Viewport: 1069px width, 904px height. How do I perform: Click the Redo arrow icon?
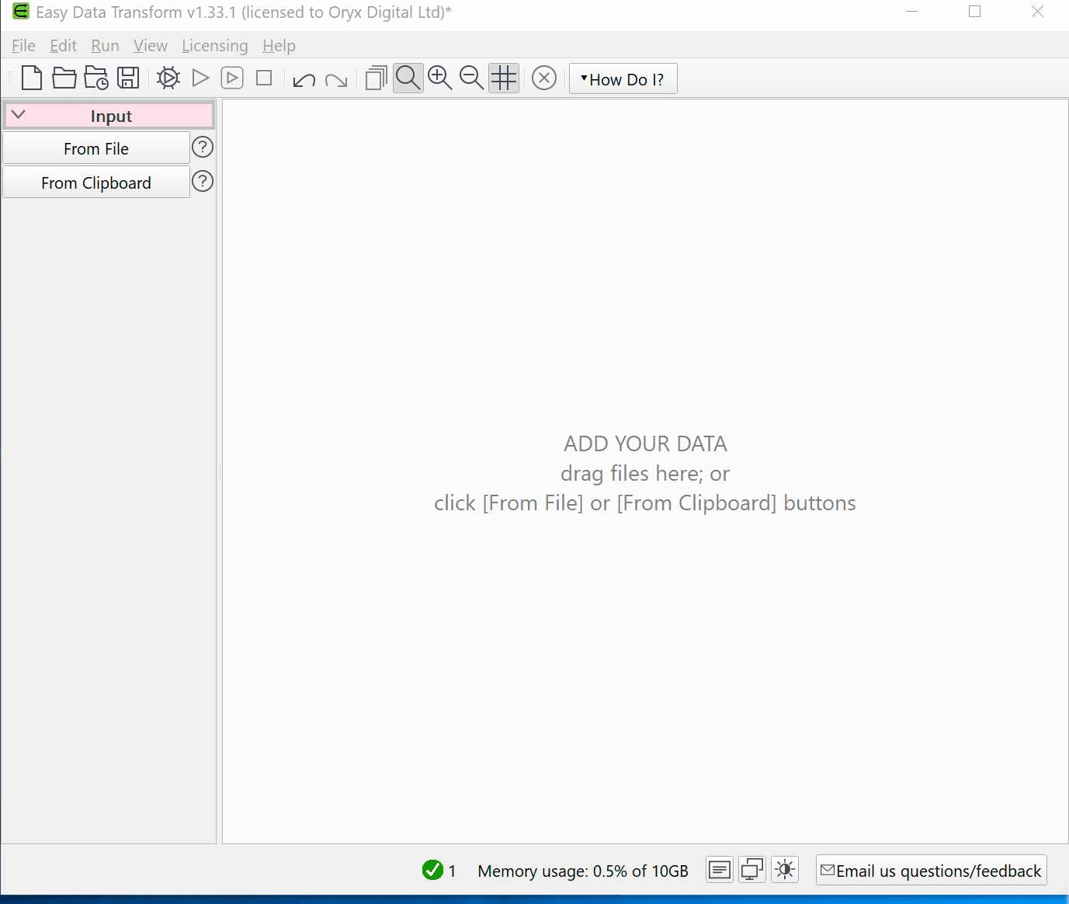tap(336, 79)
